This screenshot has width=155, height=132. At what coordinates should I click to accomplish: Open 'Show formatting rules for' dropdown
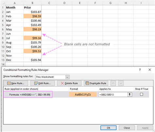point(67,77)
